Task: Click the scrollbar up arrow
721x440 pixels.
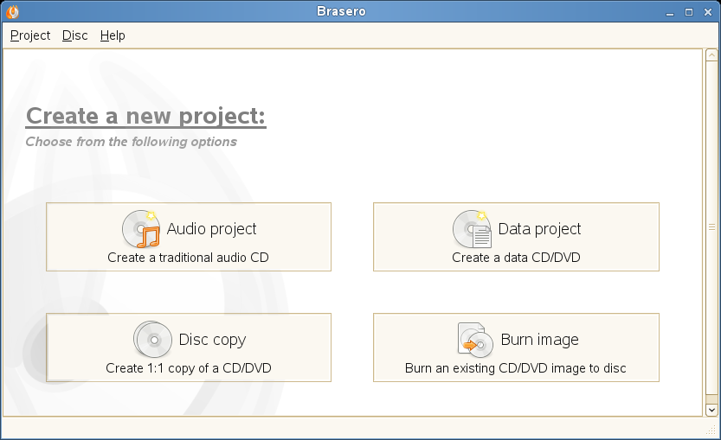Action: [711, 55]
